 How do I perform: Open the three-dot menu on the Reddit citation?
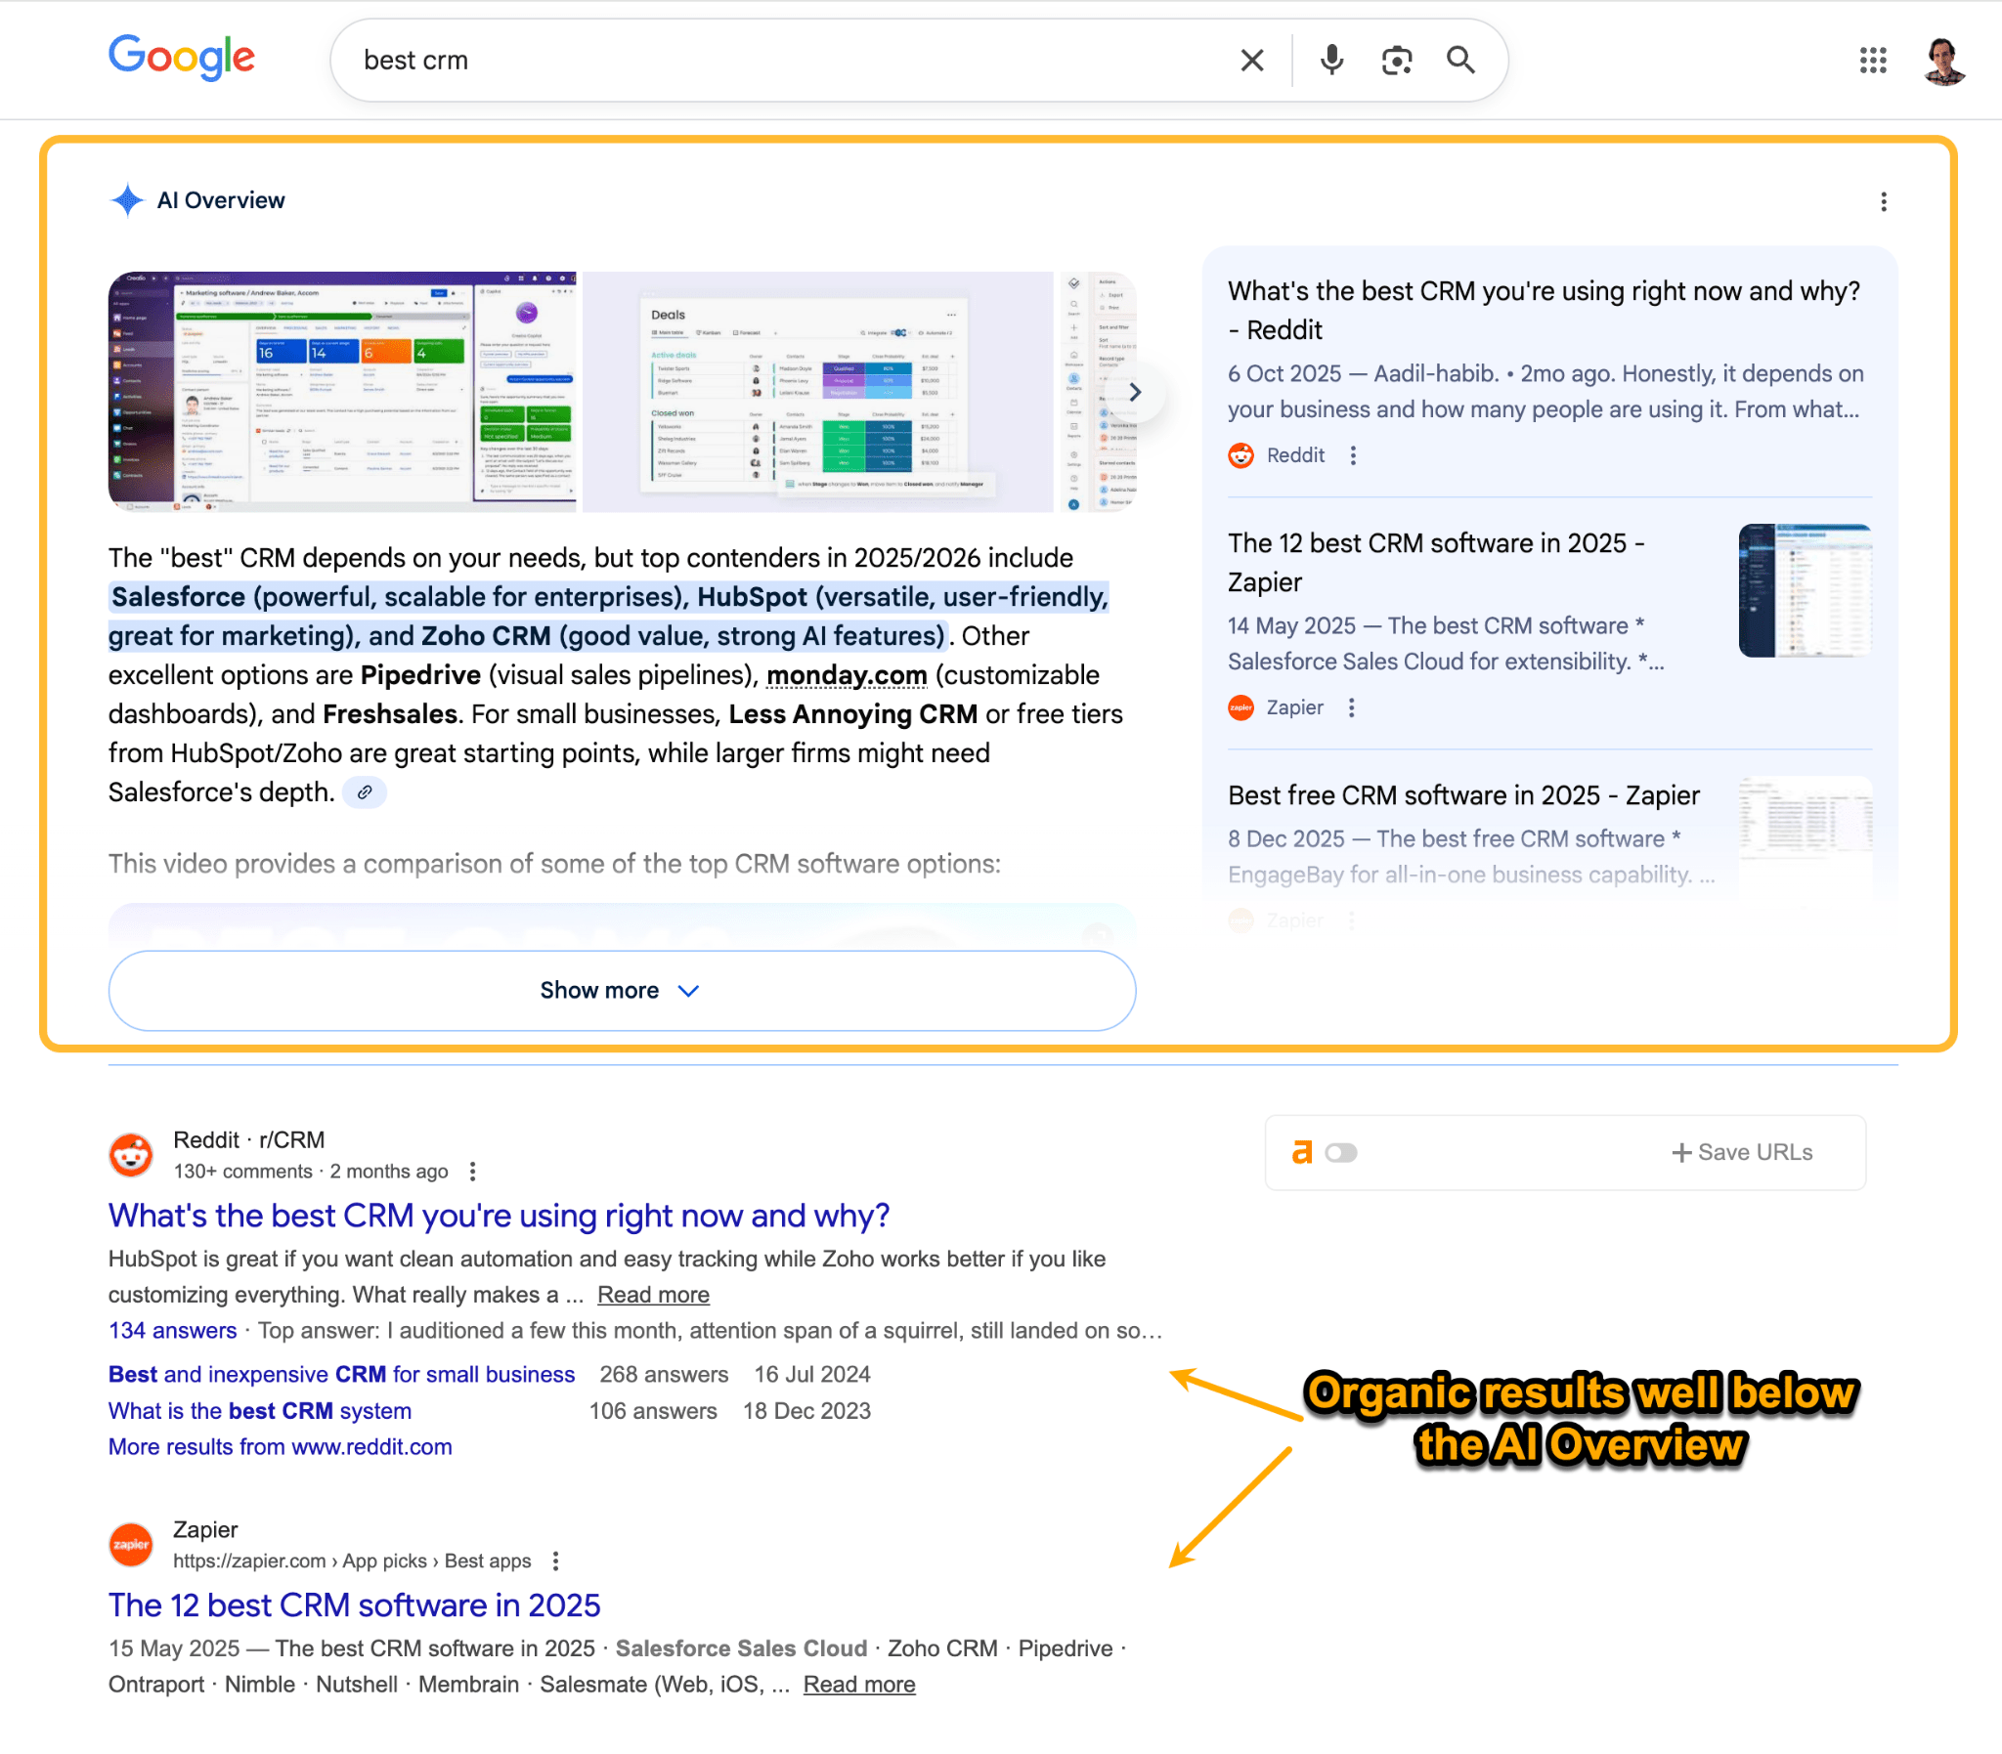pyautogui.click(x=1353, y=455)
